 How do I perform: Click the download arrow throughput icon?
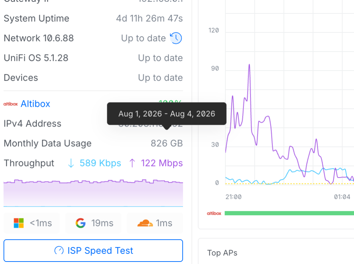pyautogui.click(x=71, y=163)
